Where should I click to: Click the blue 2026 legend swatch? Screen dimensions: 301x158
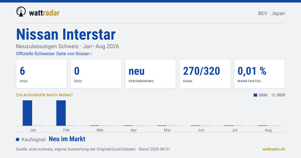[x=256, y=95]
